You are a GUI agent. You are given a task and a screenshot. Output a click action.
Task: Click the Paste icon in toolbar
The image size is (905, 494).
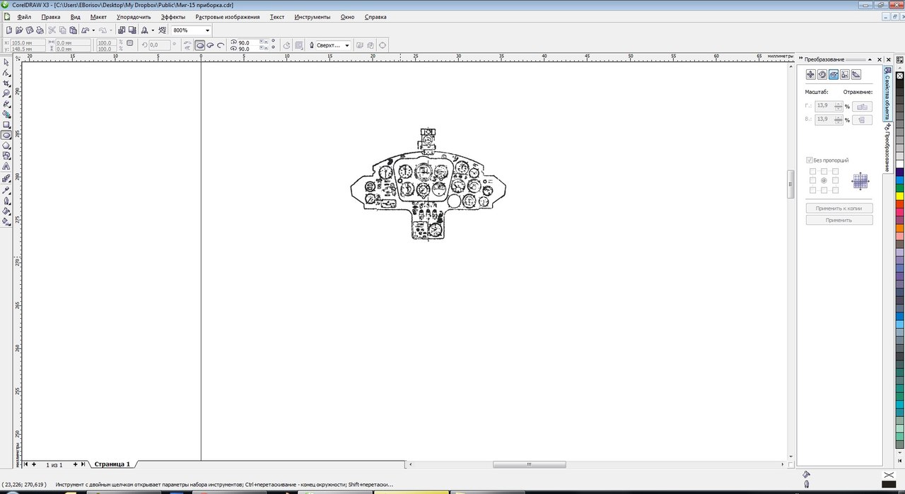(73, 30)
